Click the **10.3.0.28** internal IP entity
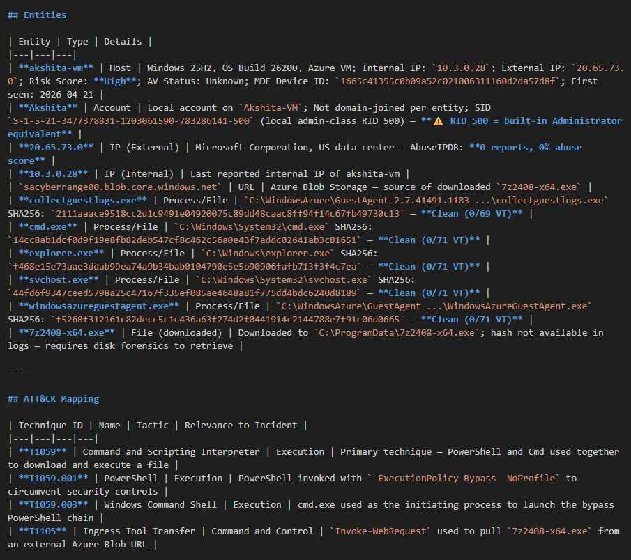Image resolution: width=631 pixels, height=560 pixels. [53, 174]
